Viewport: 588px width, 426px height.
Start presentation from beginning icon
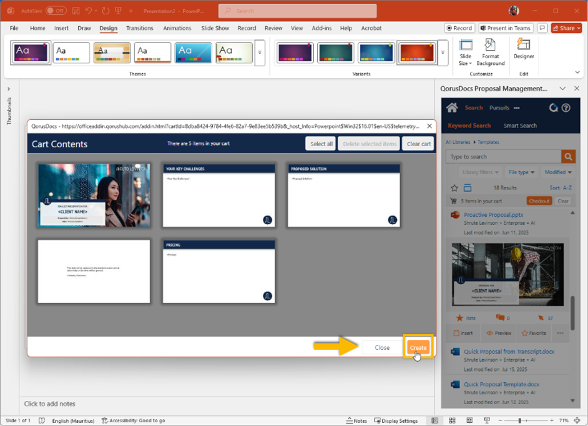pos(118,11)
